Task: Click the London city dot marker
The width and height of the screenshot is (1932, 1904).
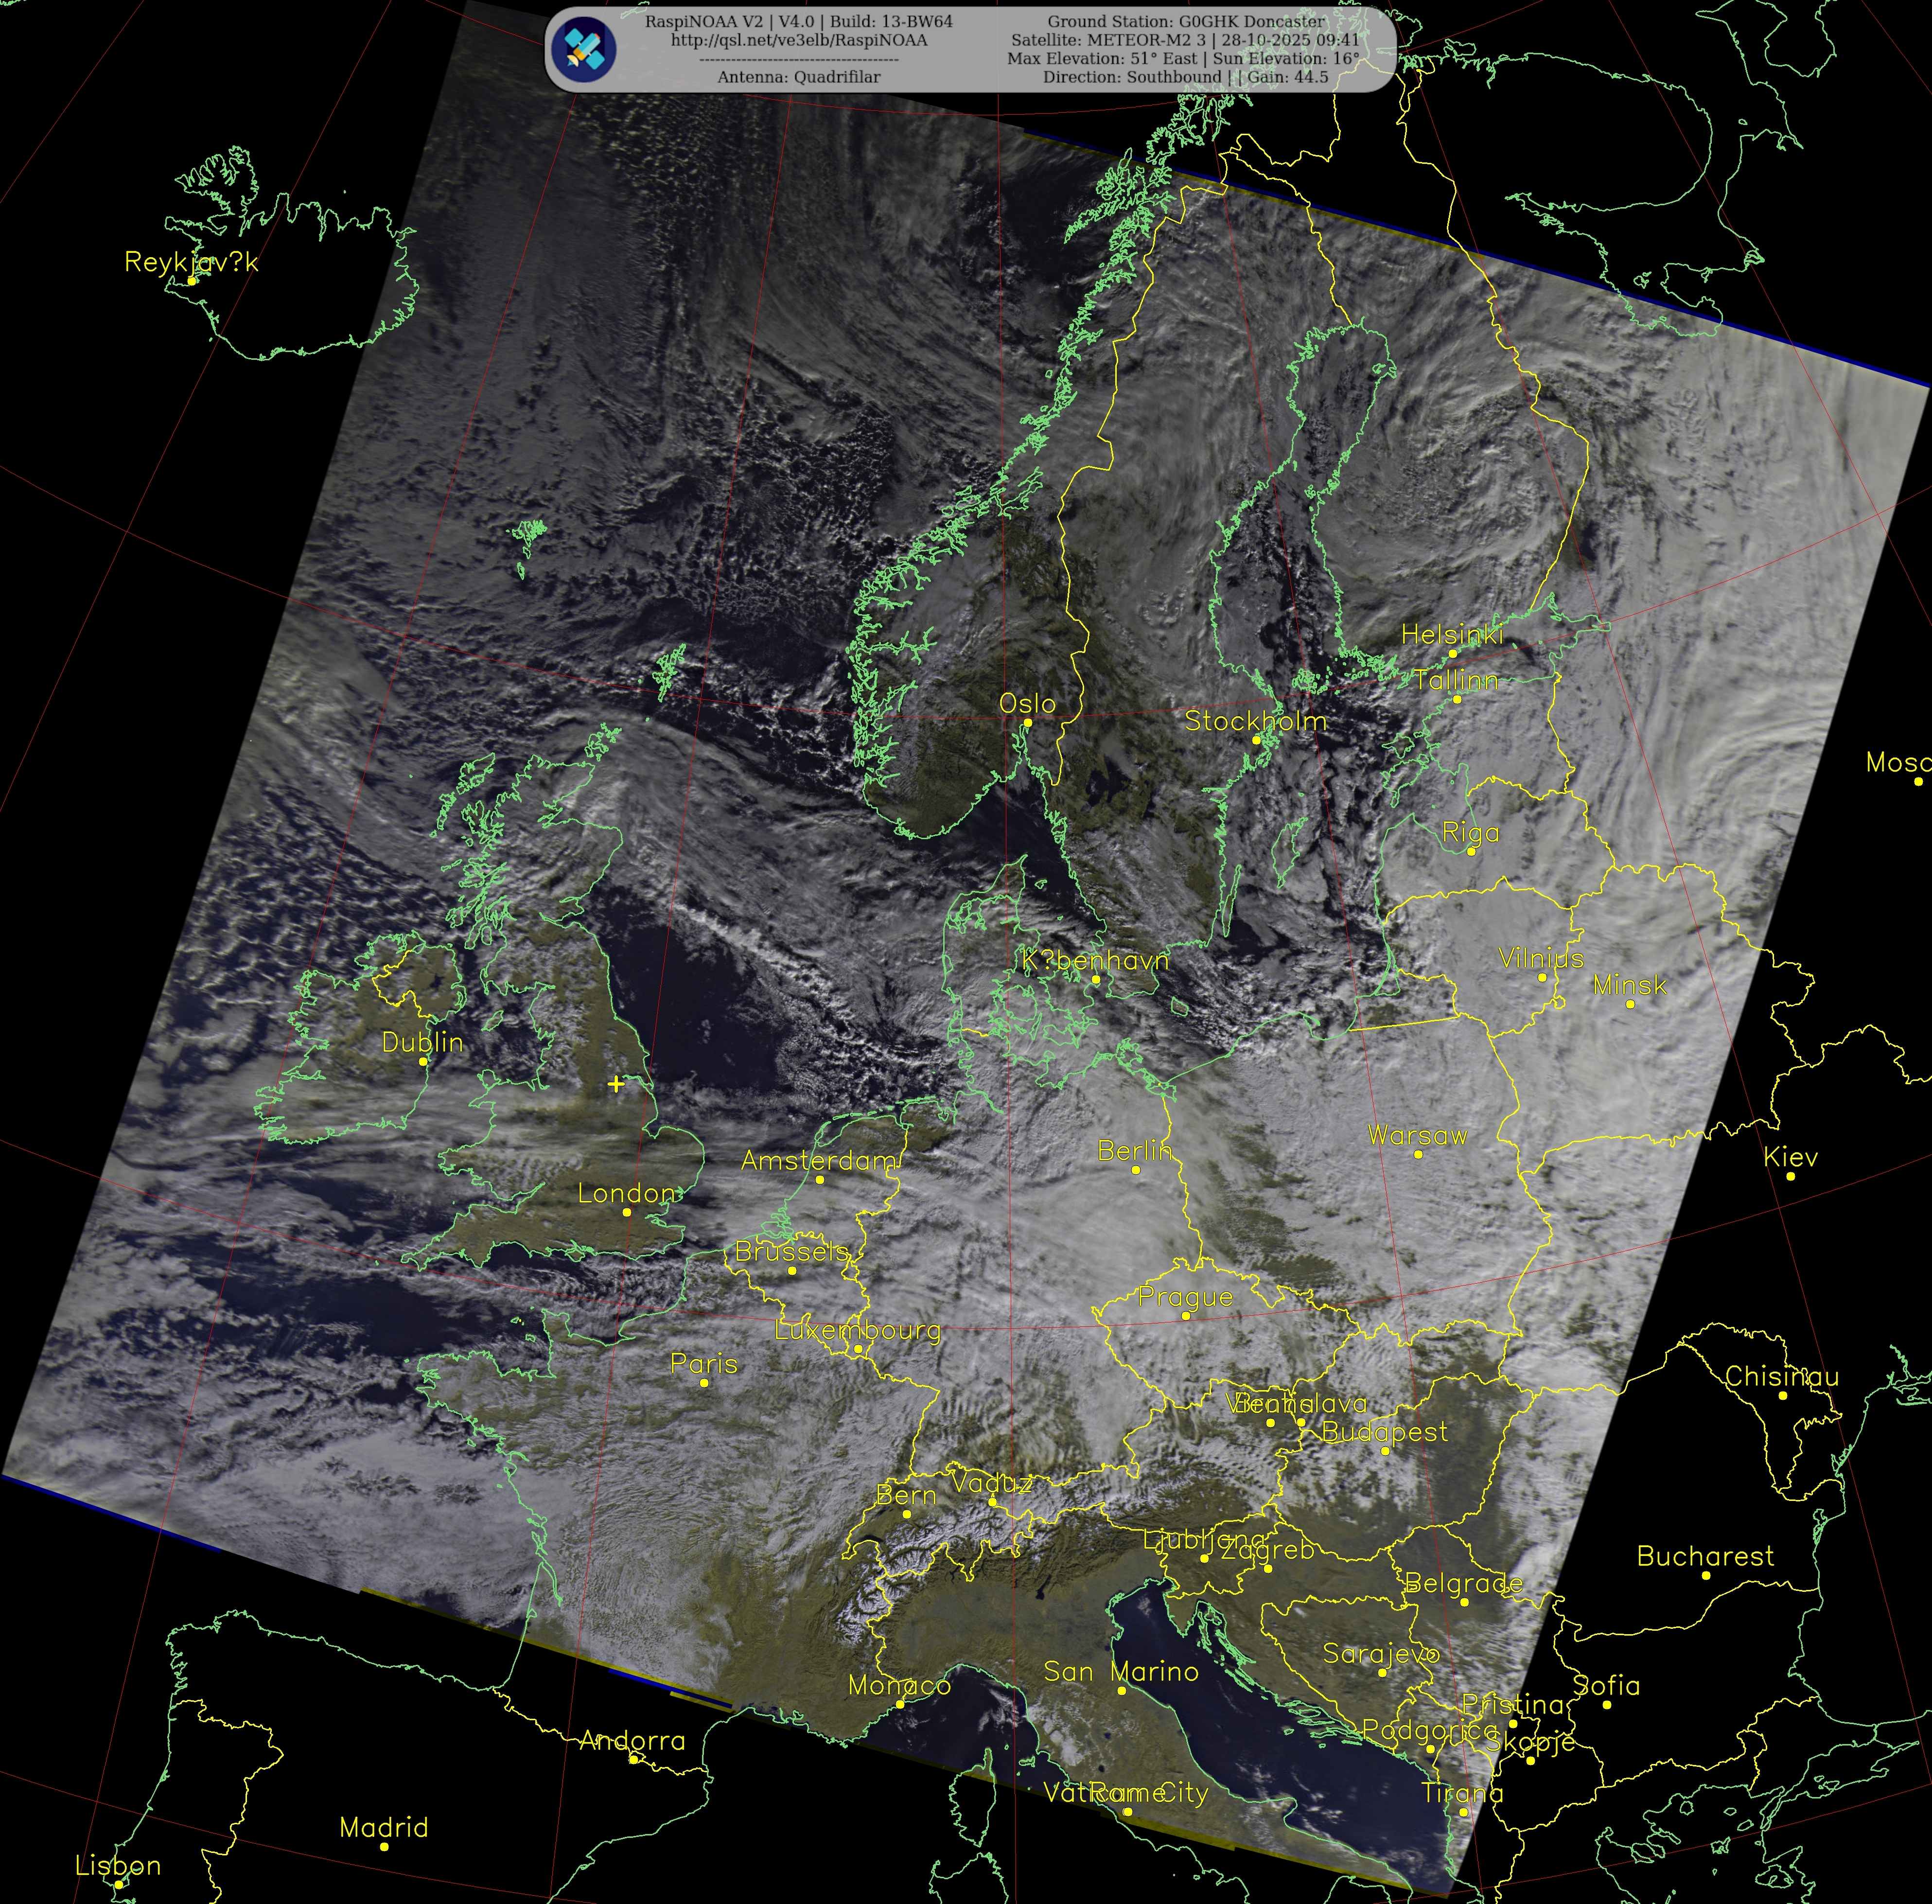Action: tap(627, 1212)
